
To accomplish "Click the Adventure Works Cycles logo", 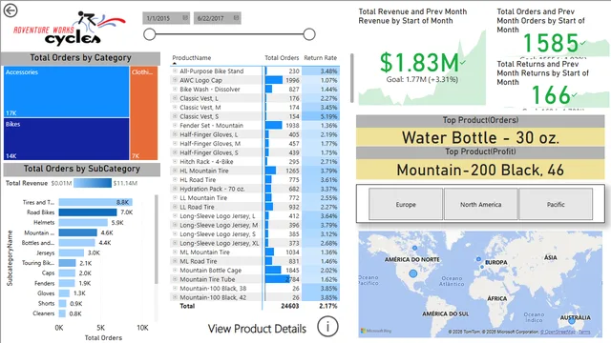I will (70, 28).
